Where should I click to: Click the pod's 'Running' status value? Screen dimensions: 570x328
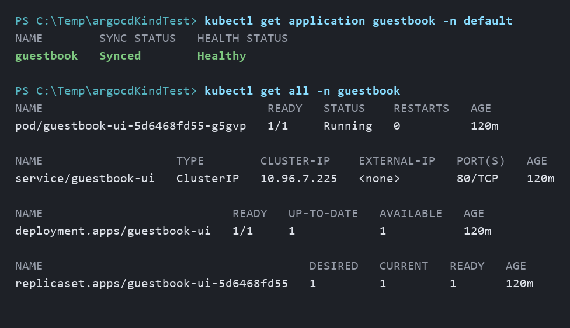348,126
